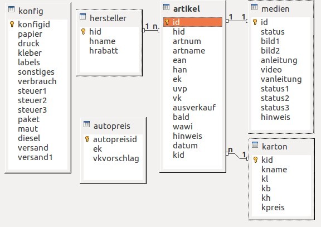Click the table icon beside hersteller title

tap(82, 17)
